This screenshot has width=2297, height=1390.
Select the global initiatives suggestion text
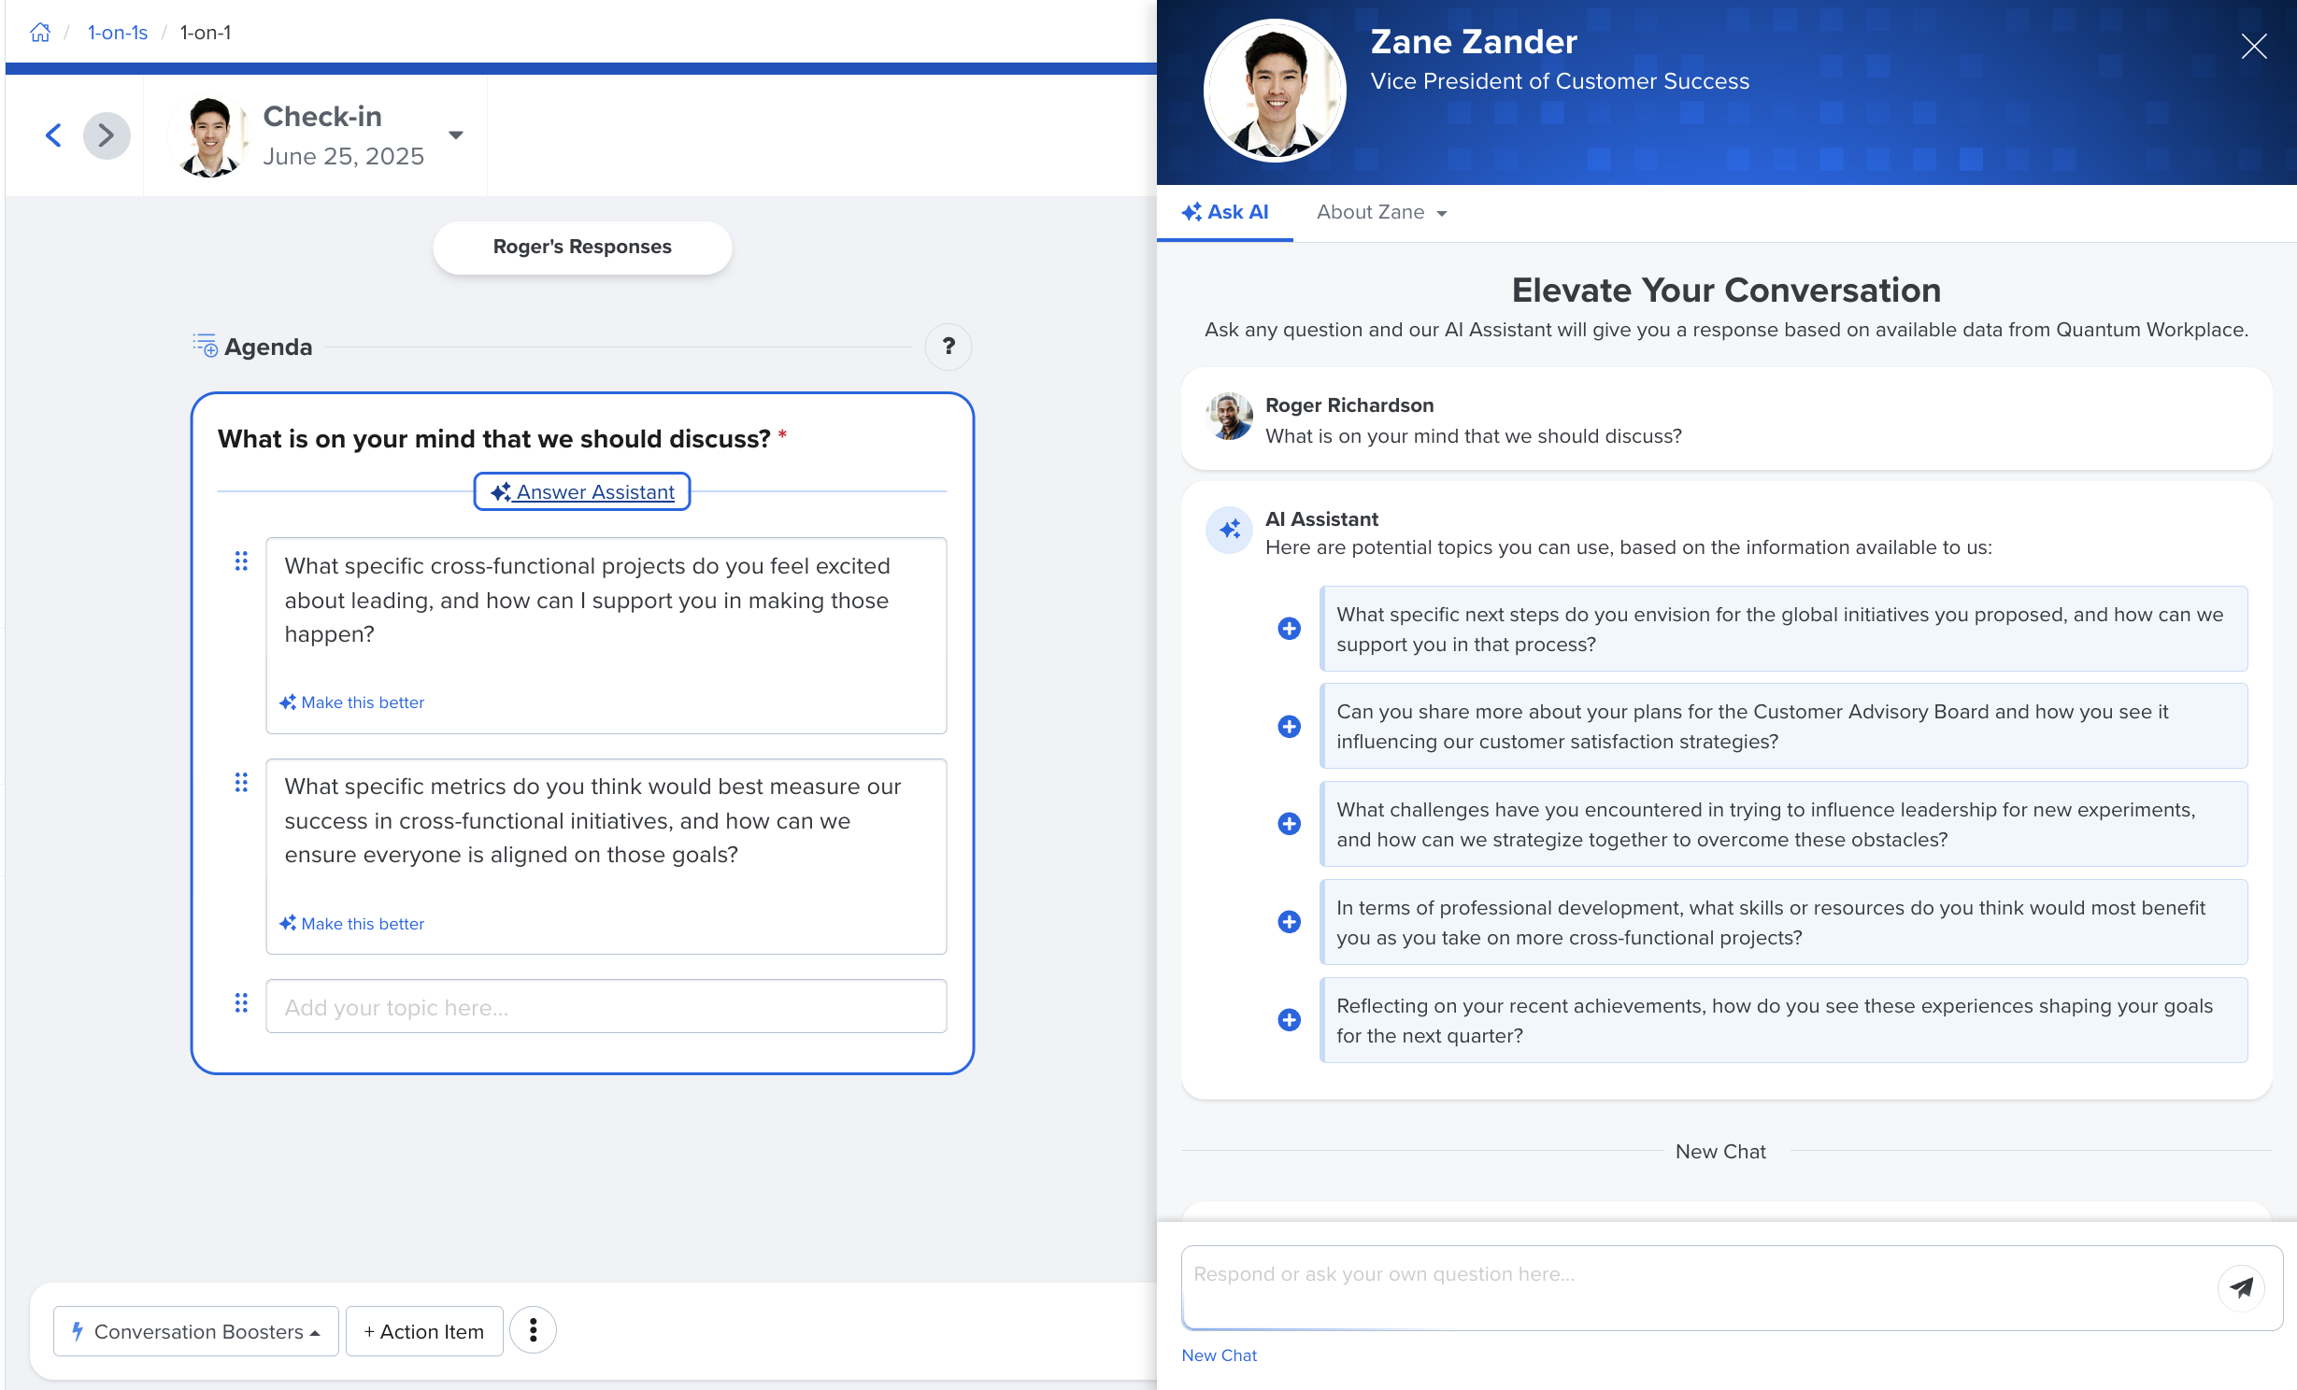click(x=1783, y=629)
